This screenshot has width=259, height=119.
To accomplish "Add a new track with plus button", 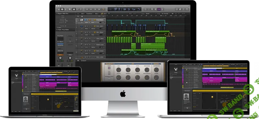I will [x=78, y=16].
